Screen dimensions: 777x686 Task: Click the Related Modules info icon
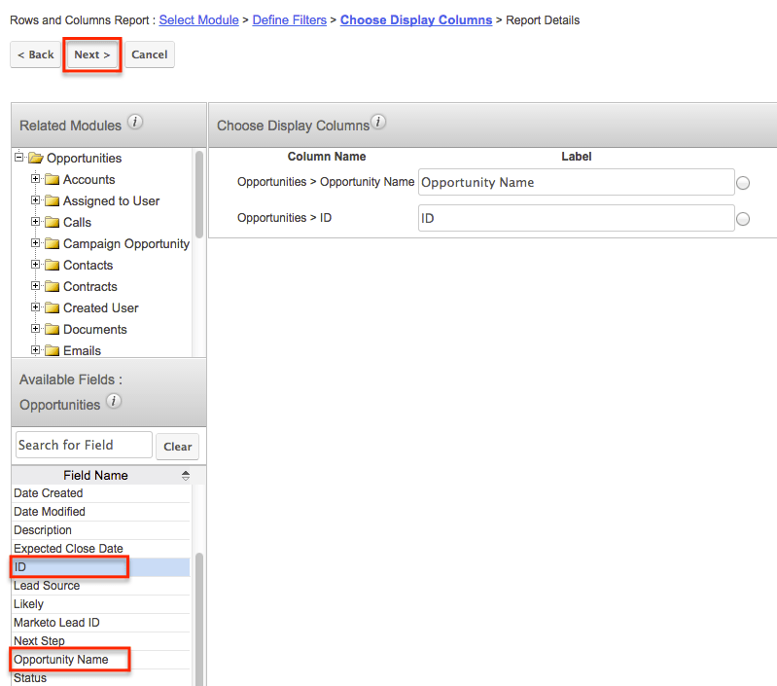click(x=135, y=122)
